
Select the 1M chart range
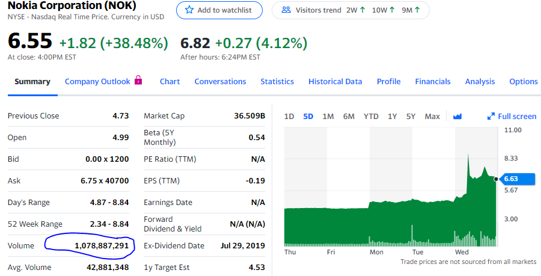[x=328, y=116]
